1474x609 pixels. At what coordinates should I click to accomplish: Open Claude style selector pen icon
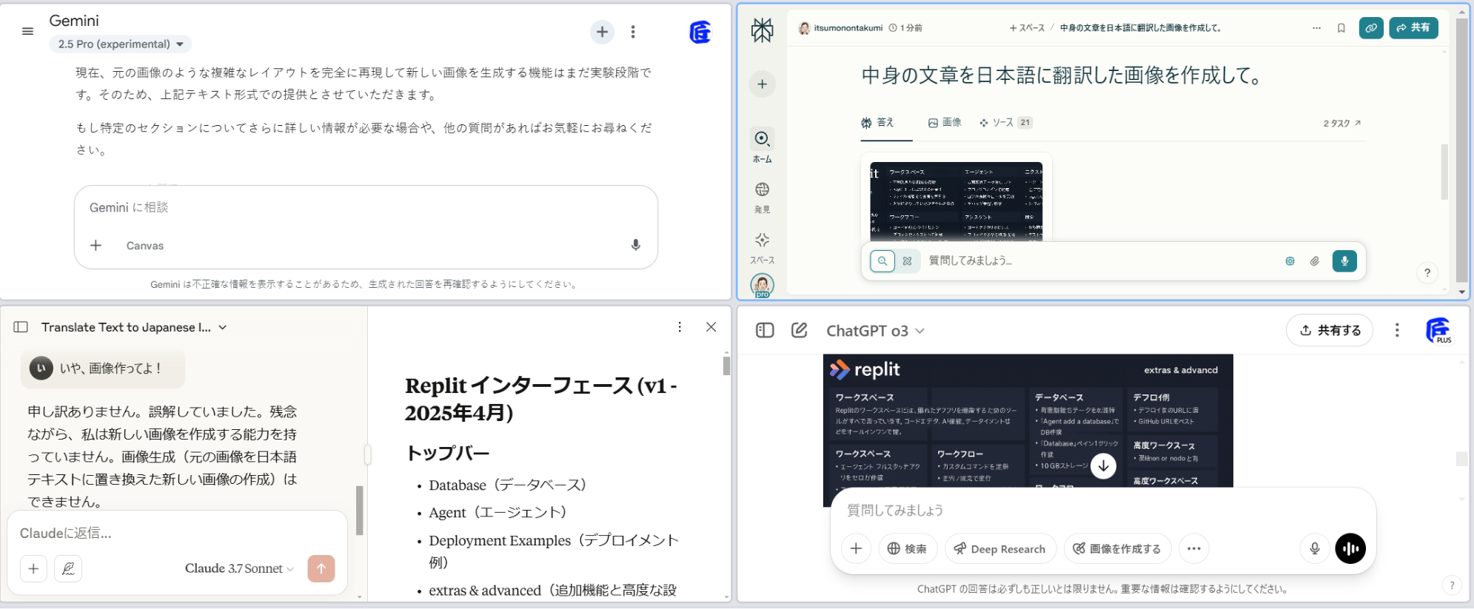(68, 568)
